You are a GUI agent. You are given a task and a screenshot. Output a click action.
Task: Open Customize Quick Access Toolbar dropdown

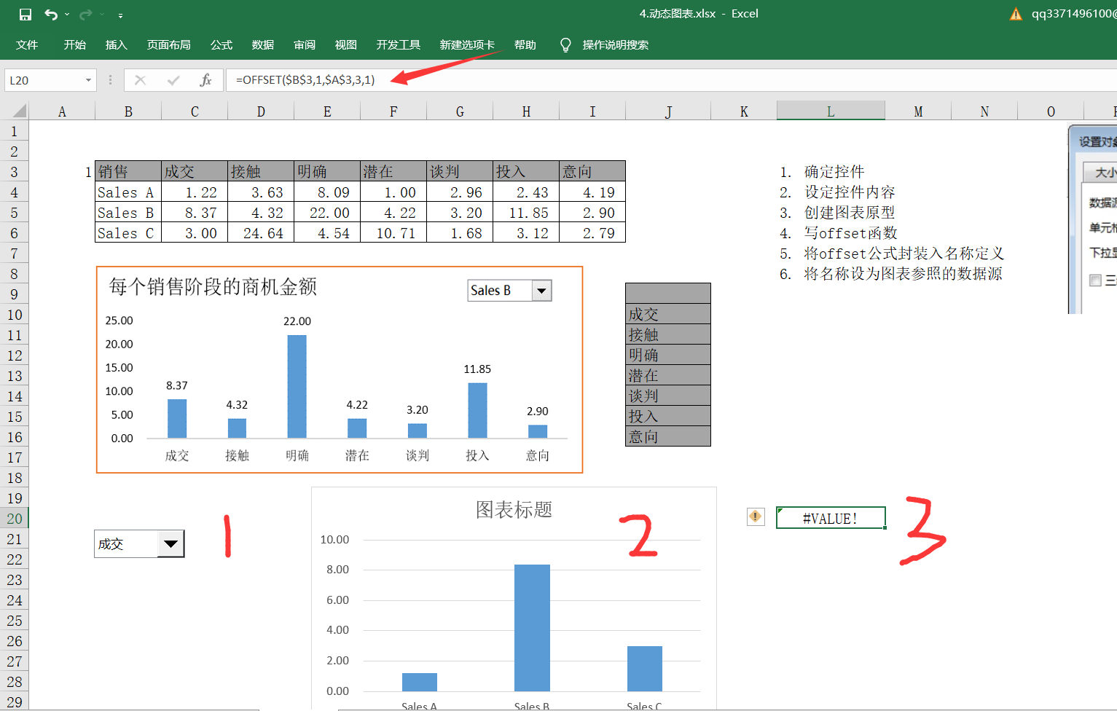point(120,15)
